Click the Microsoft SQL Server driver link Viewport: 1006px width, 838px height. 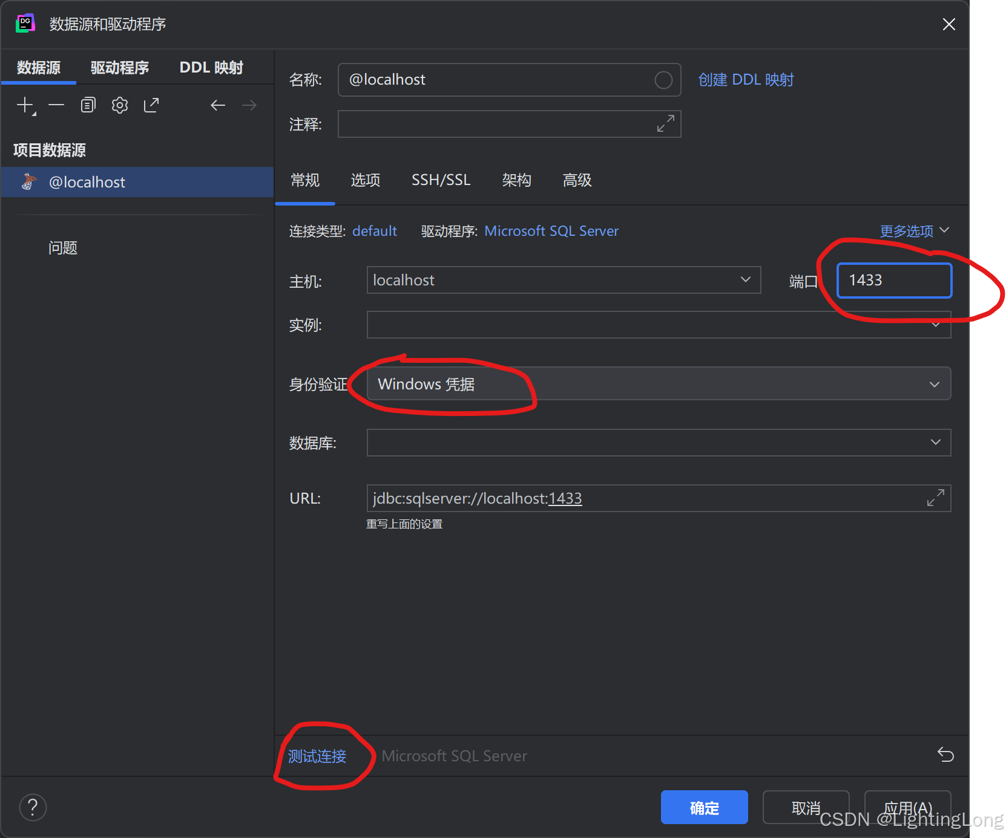click(x=551, y=231)
